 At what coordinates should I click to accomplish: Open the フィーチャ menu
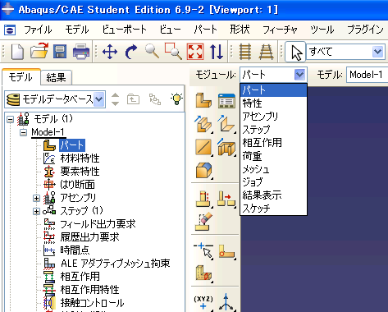(x=280, y=30)
